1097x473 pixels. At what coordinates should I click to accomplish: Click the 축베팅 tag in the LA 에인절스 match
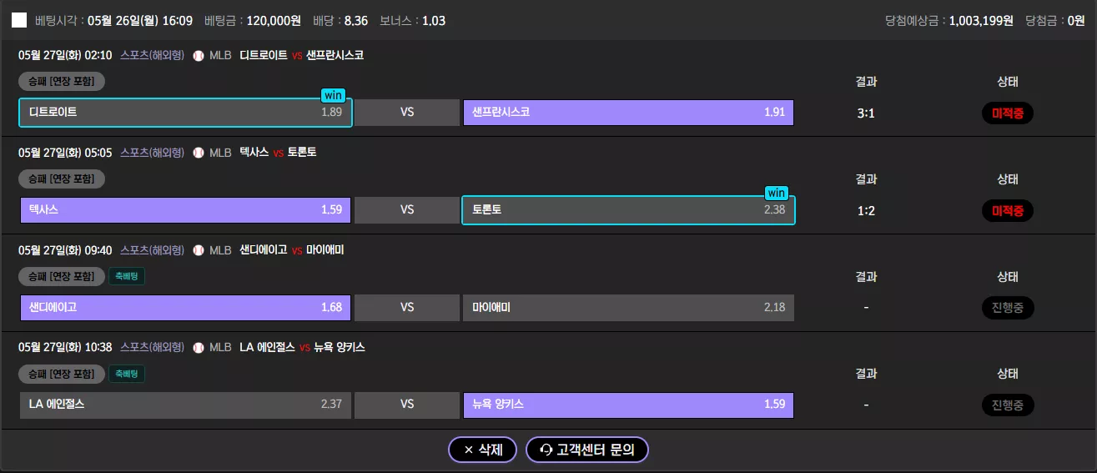point(127,374)
